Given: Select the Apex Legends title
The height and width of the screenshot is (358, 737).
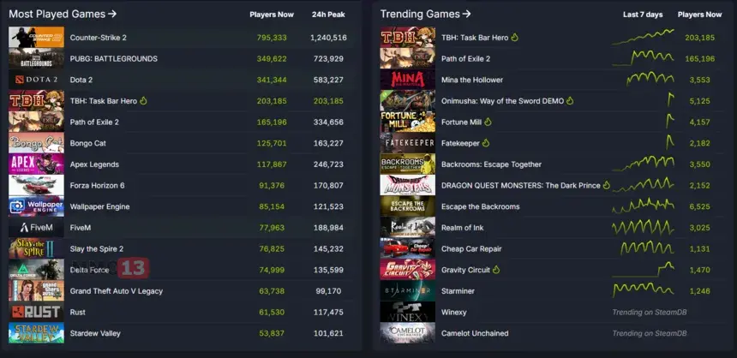Looking at the screenshot, I should 94,164.
